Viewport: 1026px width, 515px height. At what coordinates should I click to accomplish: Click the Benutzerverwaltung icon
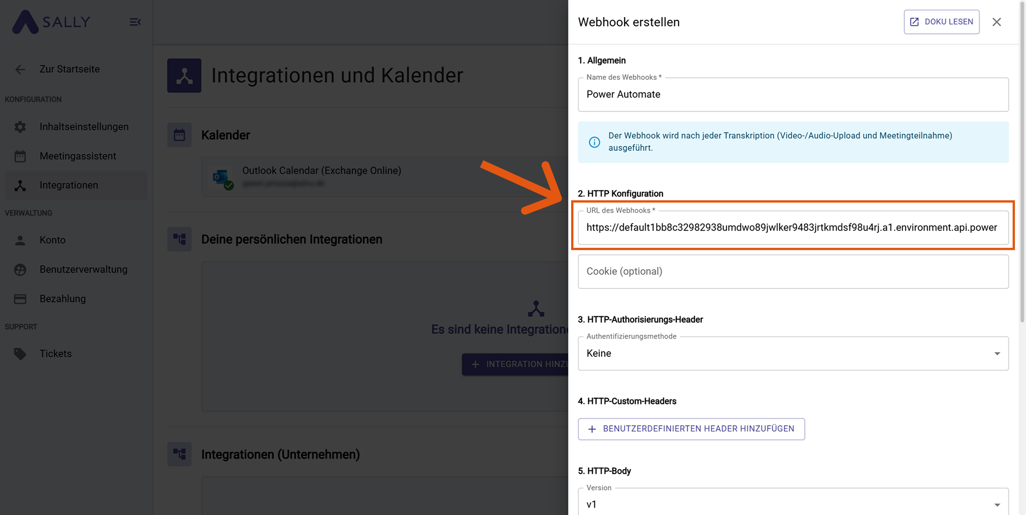pos(20,269)
